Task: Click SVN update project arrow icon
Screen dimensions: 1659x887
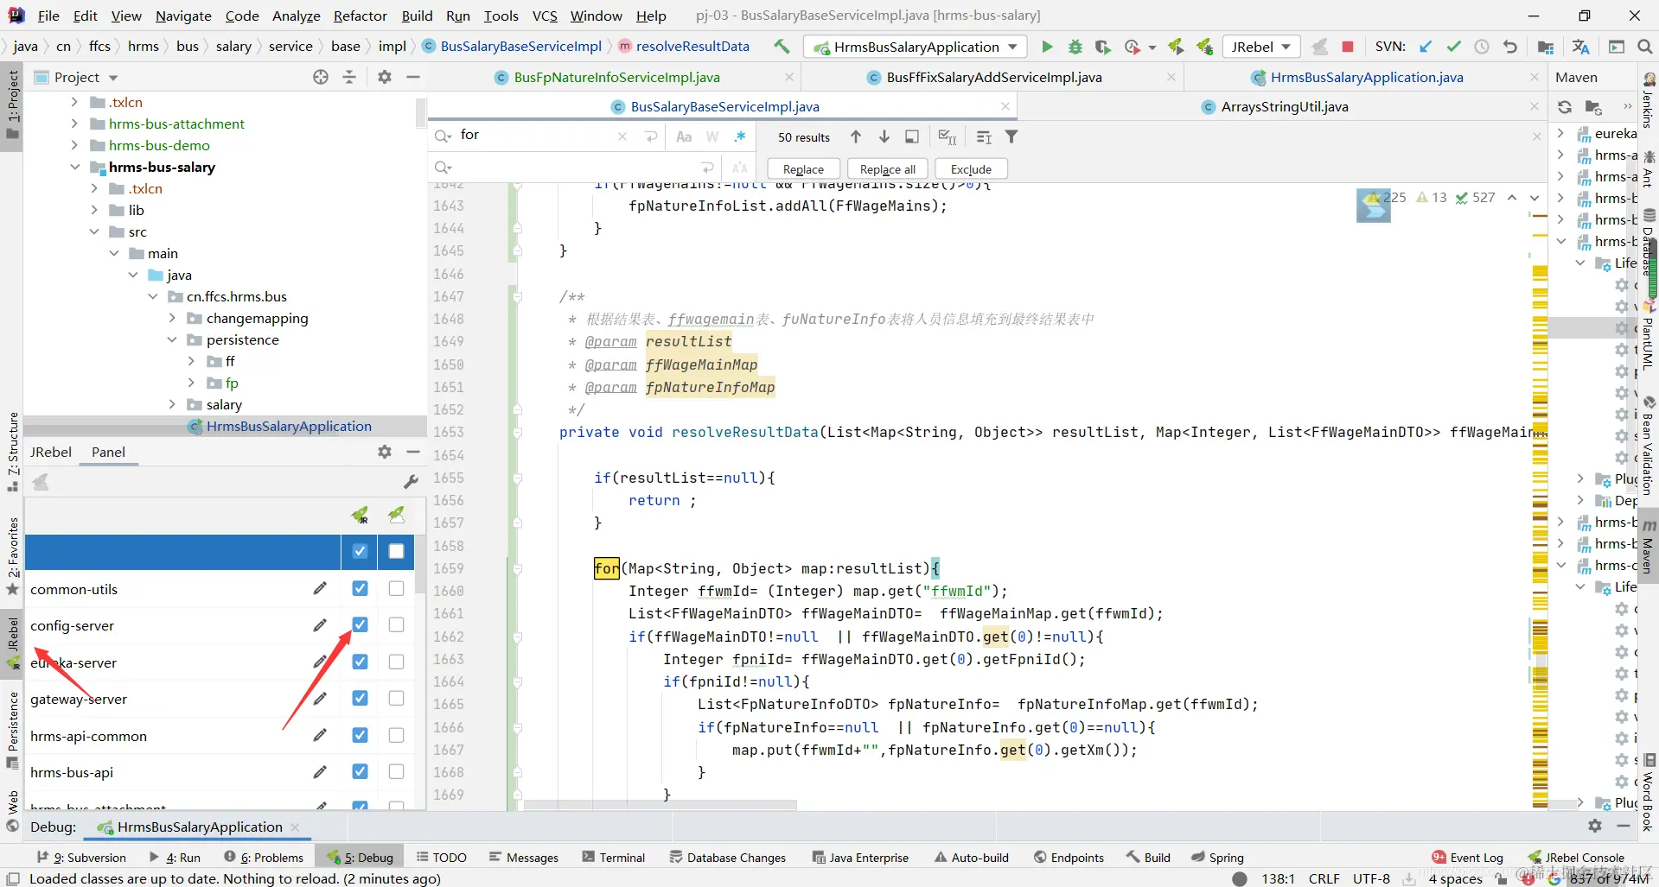Action: pyautogui.click(x=1426, y=47)
